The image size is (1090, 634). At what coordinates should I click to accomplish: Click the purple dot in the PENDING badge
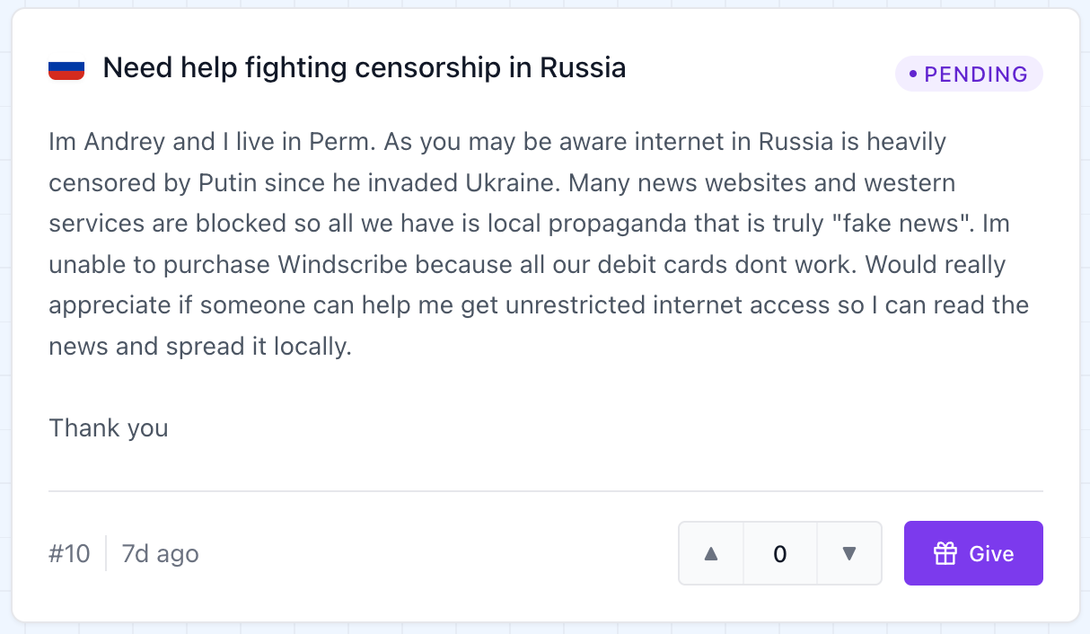pos(913,75)
